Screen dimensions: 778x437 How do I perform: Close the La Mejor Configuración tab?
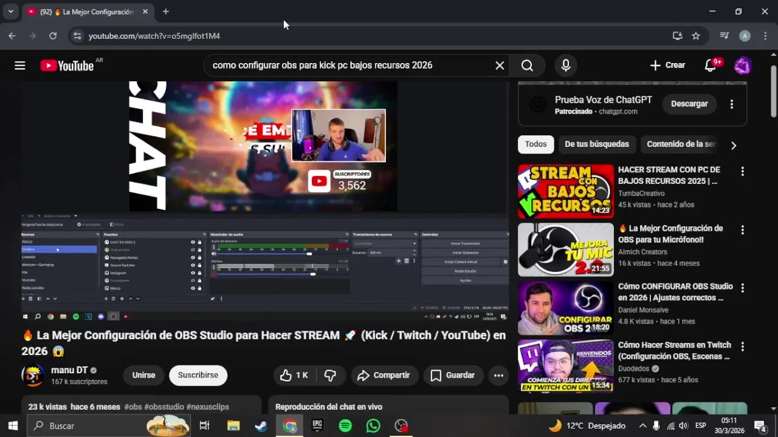[145, 12]
